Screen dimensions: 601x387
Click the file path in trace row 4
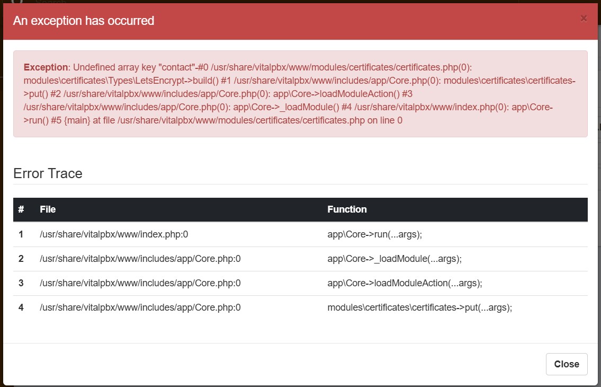tap(140, 307)
